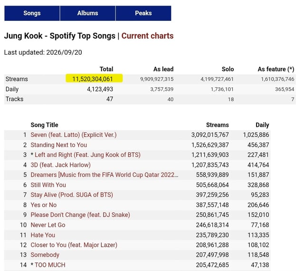Select the 3D (feat. Jack Harlow) link
Viewport: 304px width, 271px height.
click(x=60, y=165)
